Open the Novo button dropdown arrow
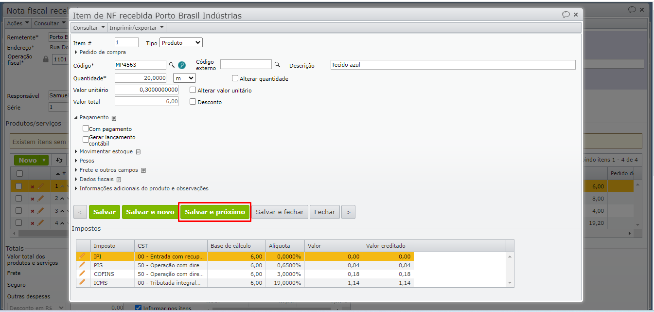 tap(44, 160)
